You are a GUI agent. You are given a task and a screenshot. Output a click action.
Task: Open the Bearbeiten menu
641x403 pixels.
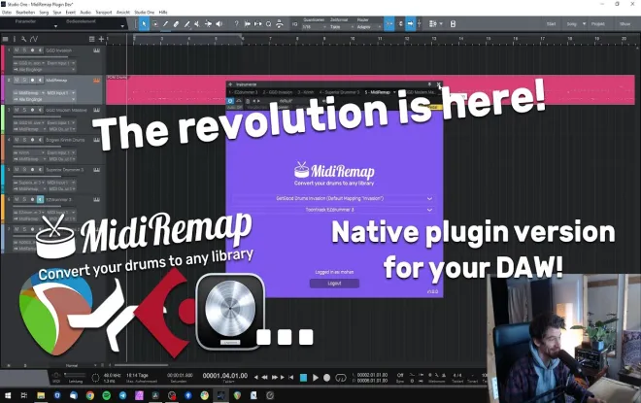25,13
